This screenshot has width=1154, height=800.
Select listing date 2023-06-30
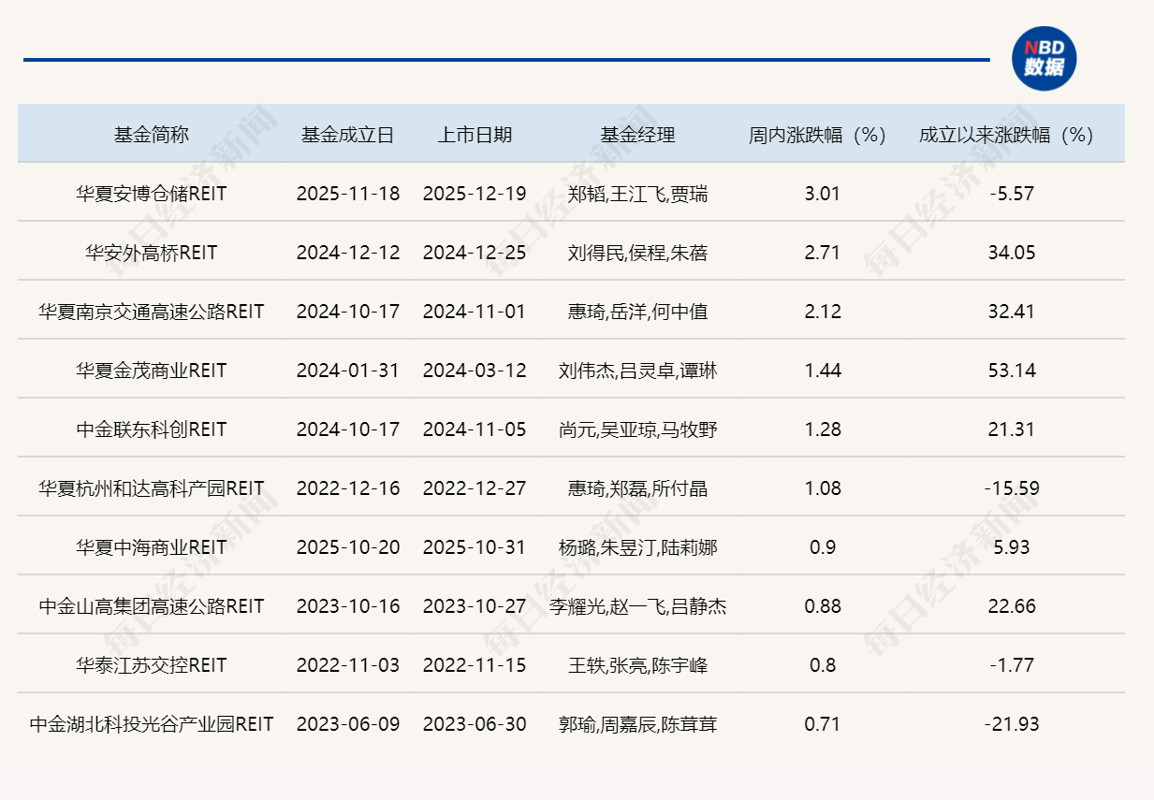click(475, 724)
